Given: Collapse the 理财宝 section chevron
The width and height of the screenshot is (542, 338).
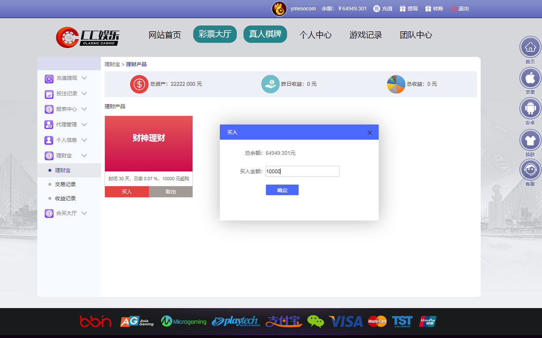Looking at the screenshot, I should pos(84,156).
